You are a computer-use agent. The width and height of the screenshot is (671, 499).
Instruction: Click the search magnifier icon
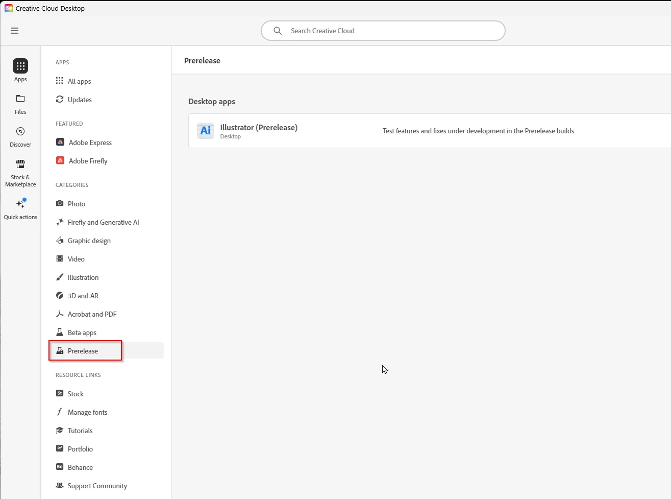pos(278,31)
